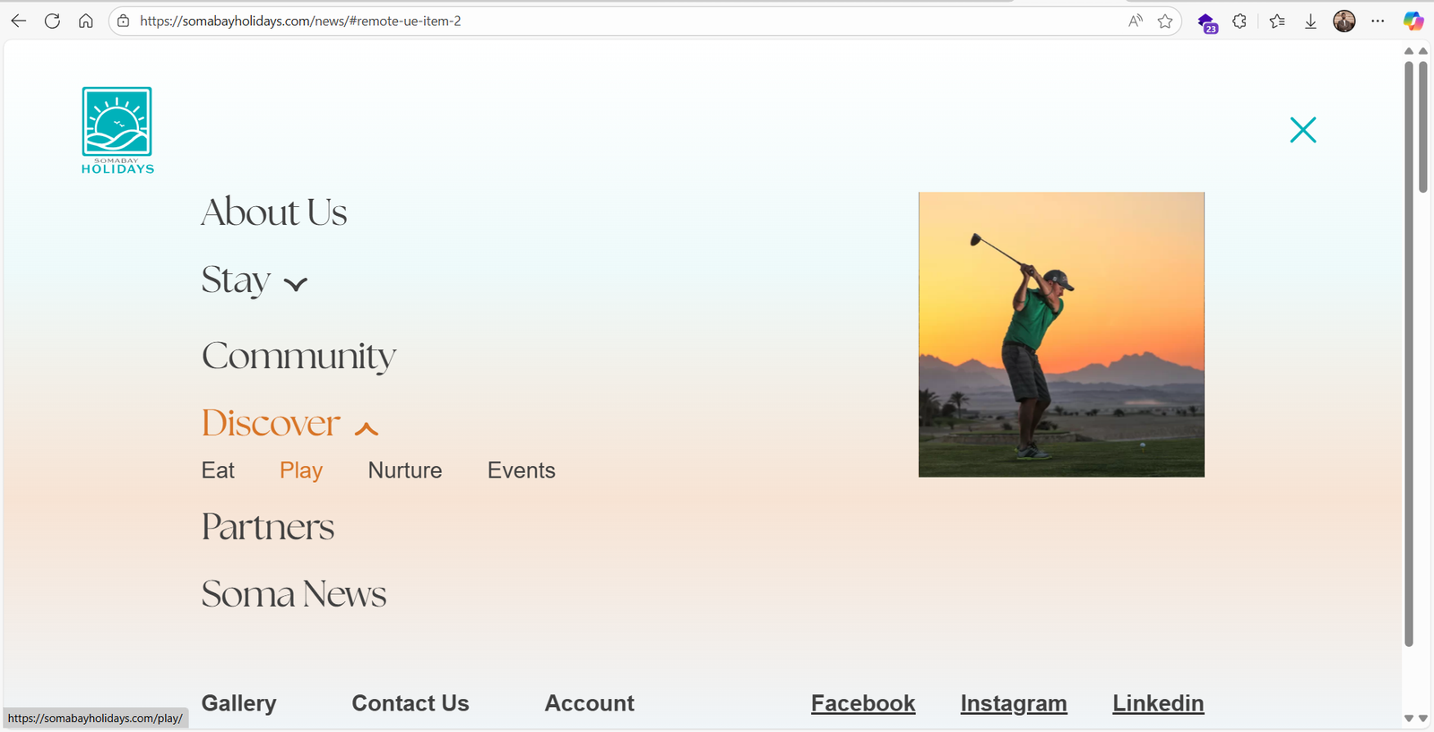Open the browser extensions menu

coord(1240,21)
